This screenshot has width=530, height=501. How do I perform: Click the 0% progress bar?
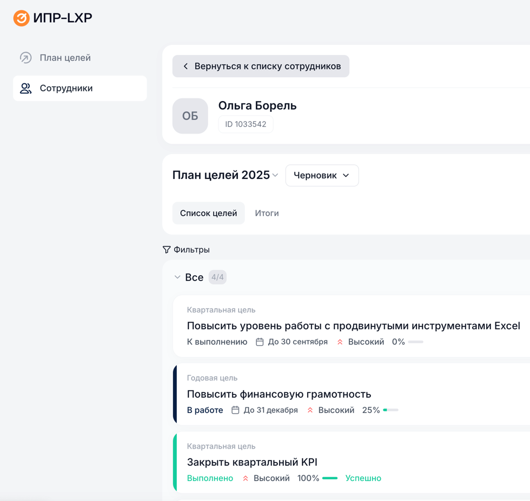point(415,342)
